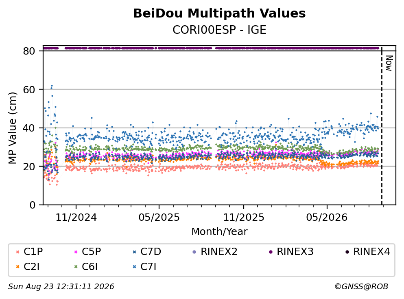404x299 pixels.
Task: Click the C5P magenta marker in legend
Action: tap(76, 252)
